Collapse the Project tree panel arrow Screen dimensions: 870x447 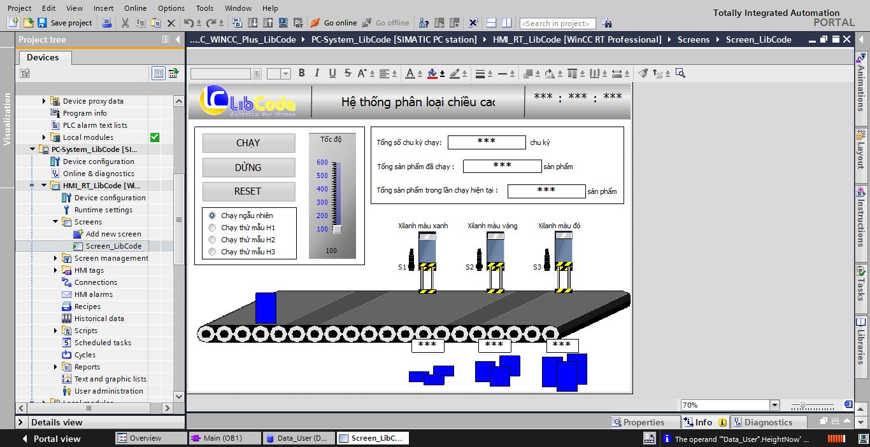pos(178,39)
